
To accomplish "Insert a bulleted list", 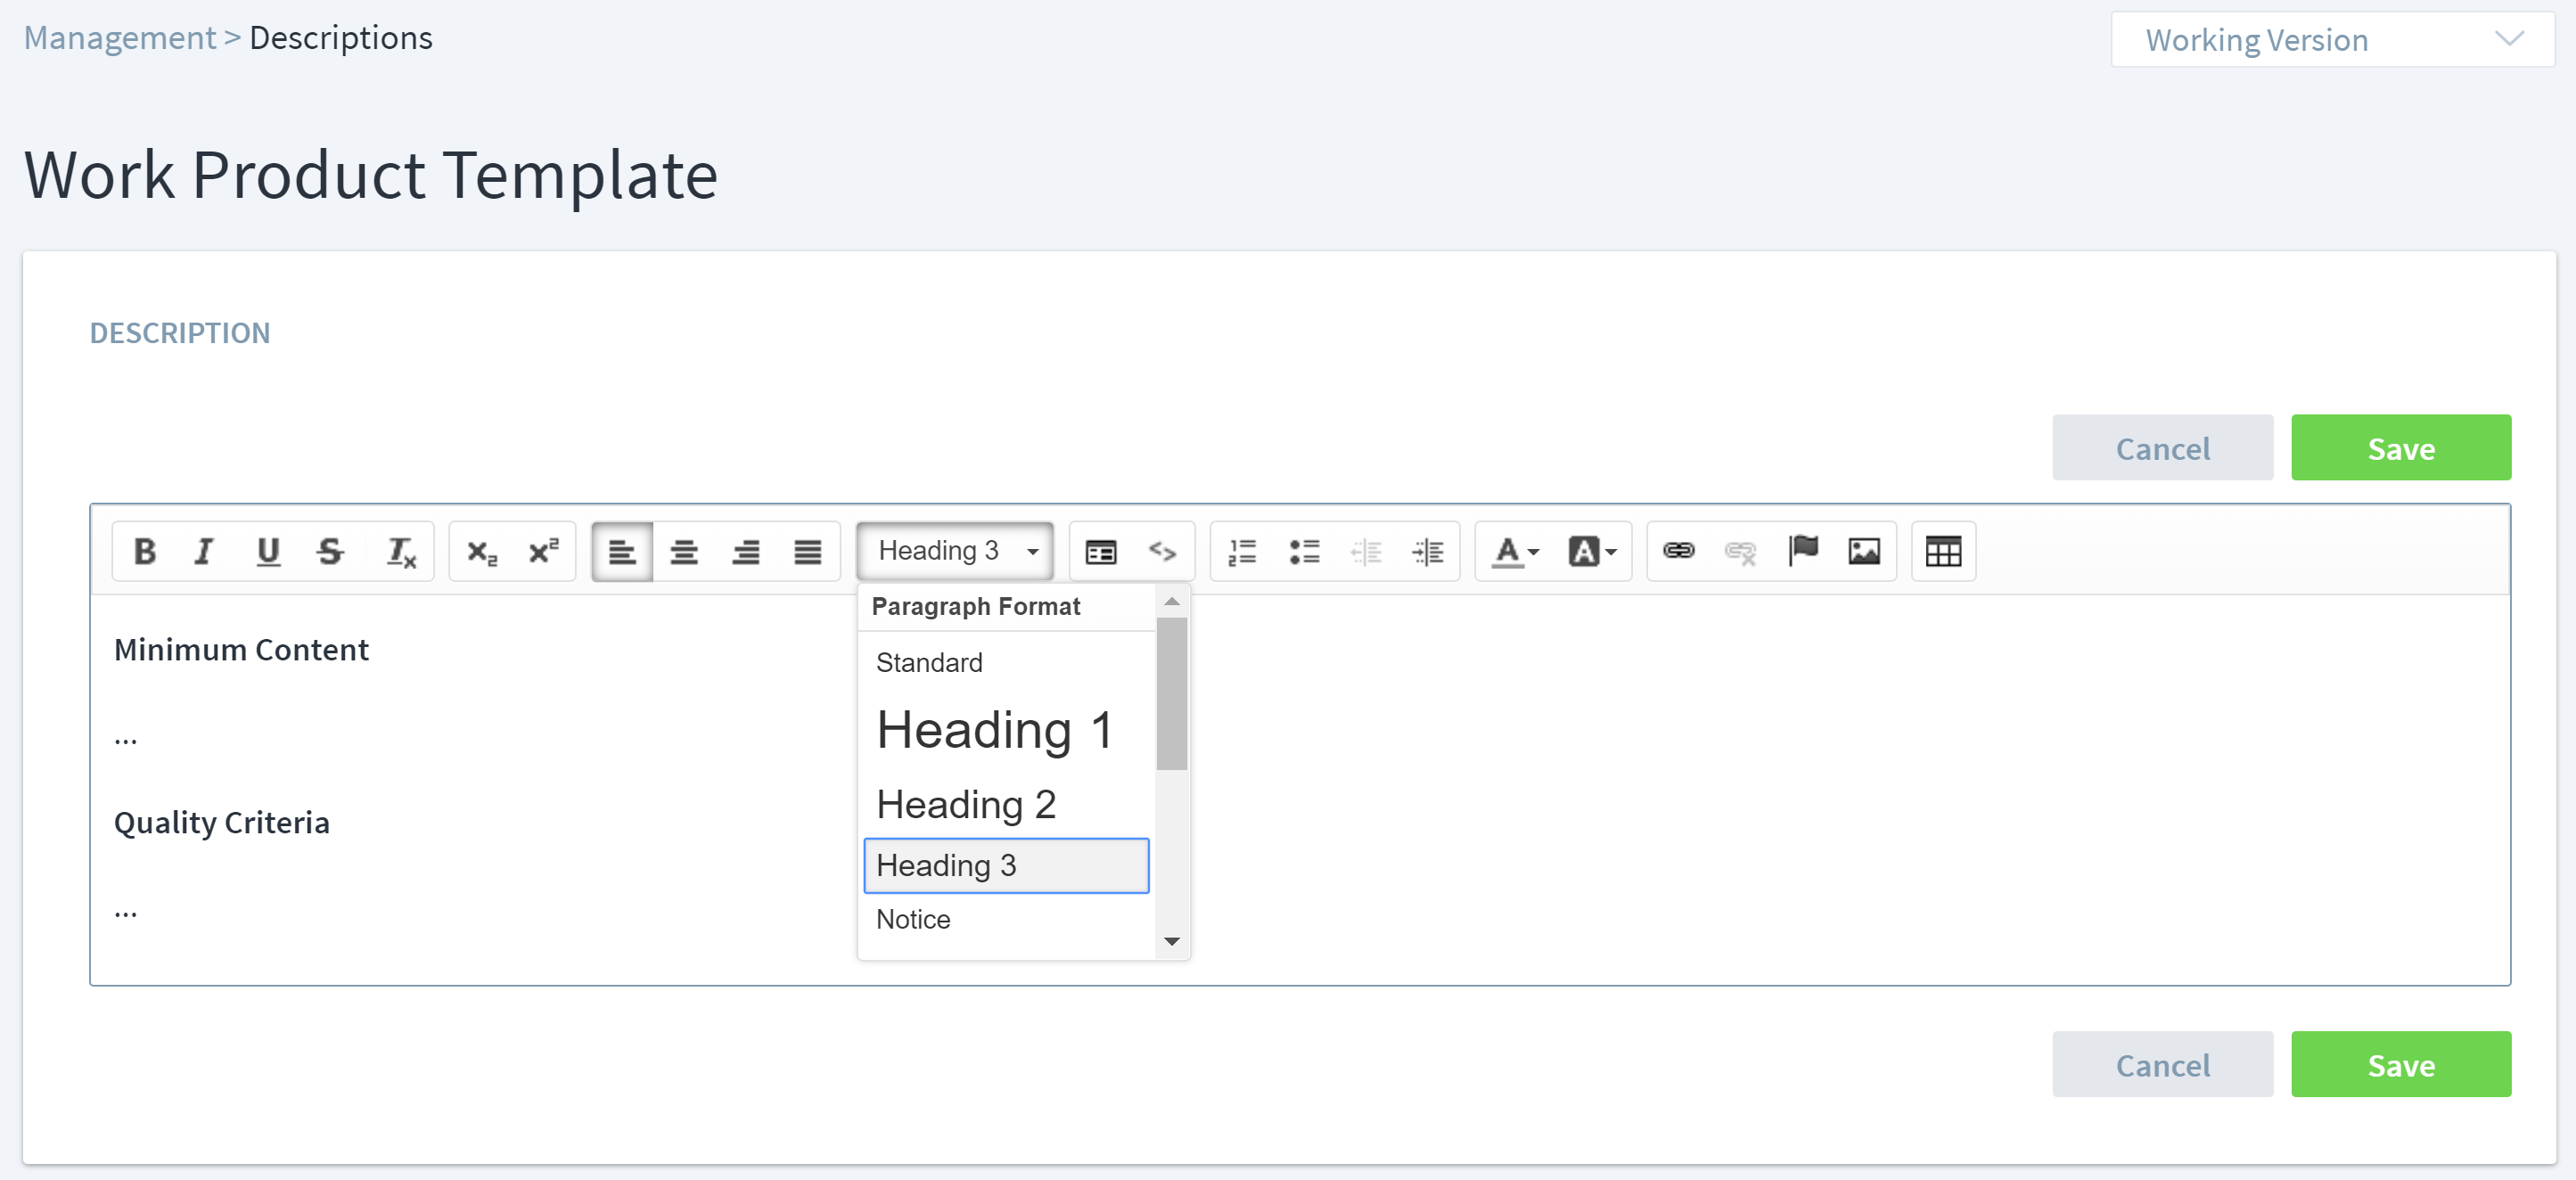I will [x=1303, y=551].
